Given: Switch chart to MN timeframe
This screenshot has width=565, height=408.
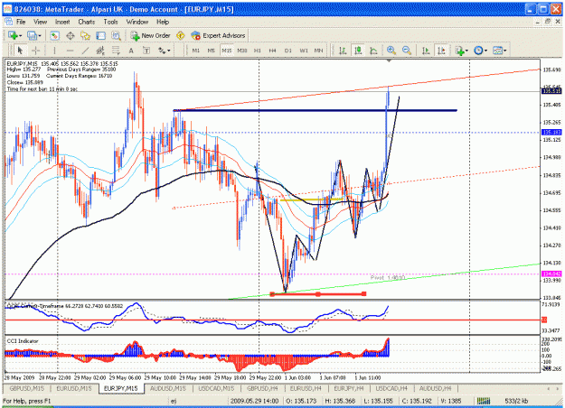Looking at the screenshot, I should coord(318,51).
